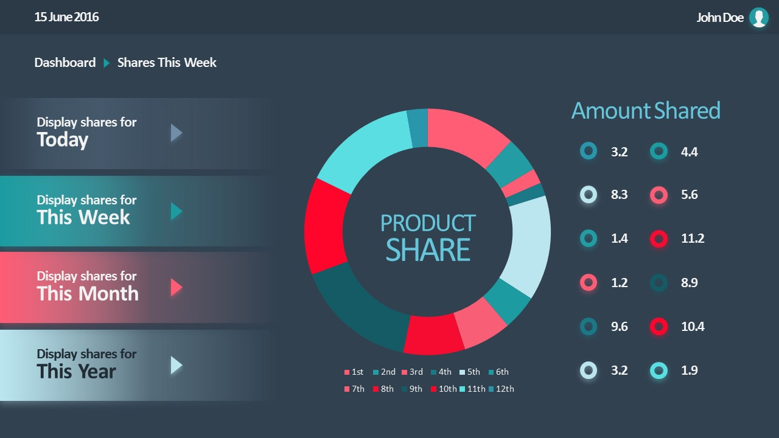Click the ring icon beside 8.3
The width and height of the screenshot is (779, 438).
(589, 195)
